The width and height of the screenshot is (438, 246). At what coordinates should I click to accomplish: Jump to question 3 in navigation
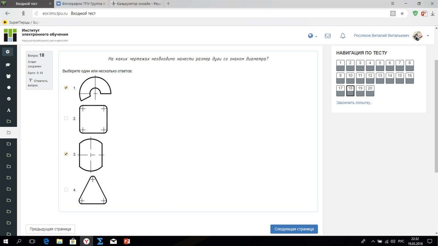[x=360, y=66]
